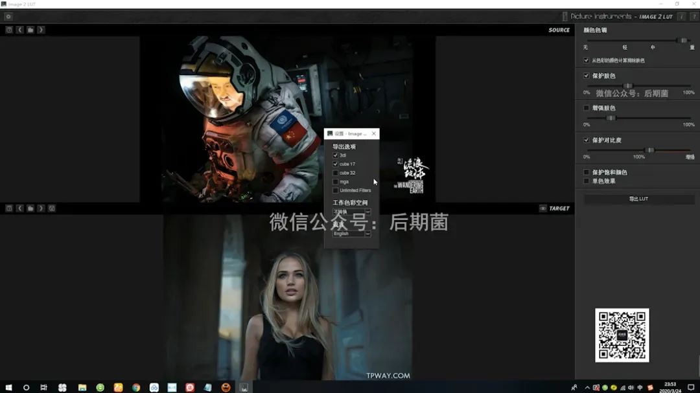Adjust the 颜色色调 color tone slider handle
700x393 pixels.
(684, 41)
